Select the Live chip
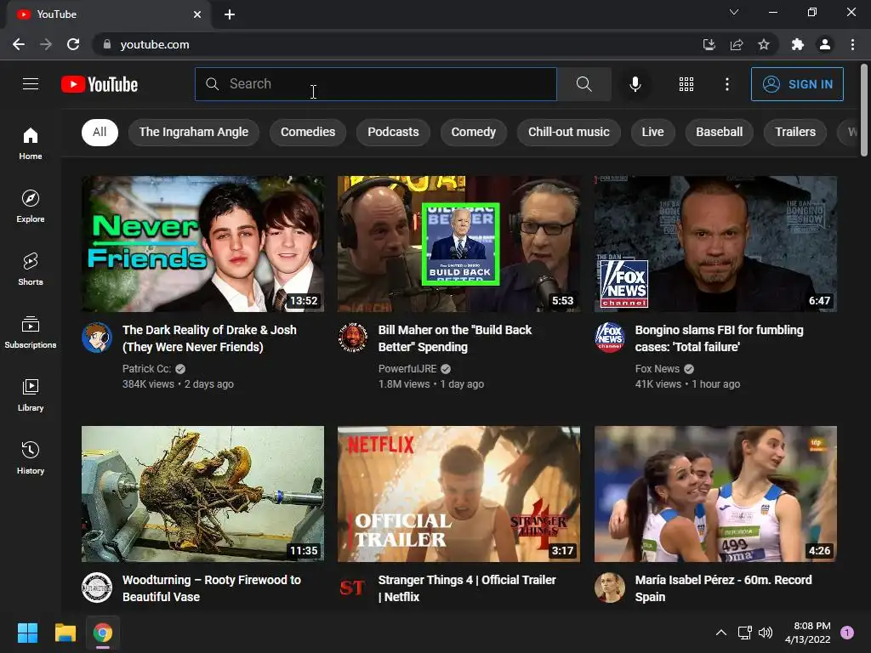 [x=652, y=132]
